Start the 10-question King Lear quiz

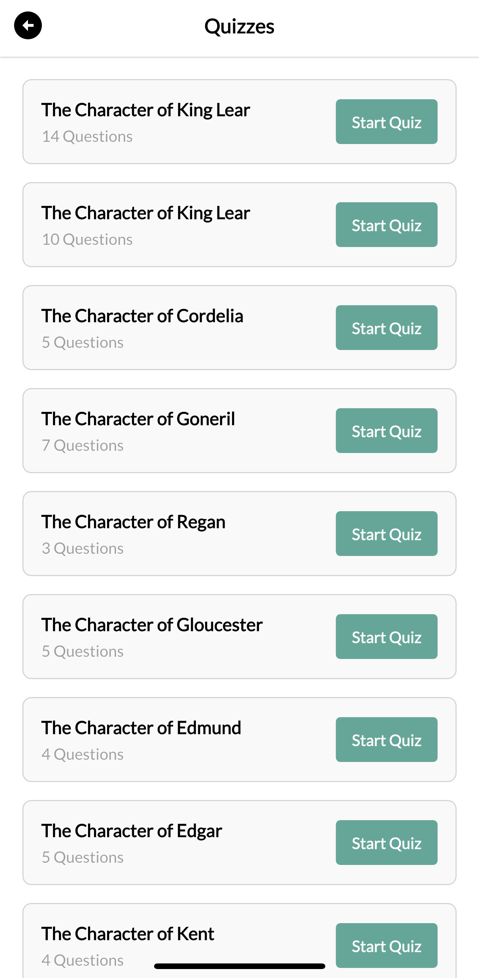(x=386, y=225)
